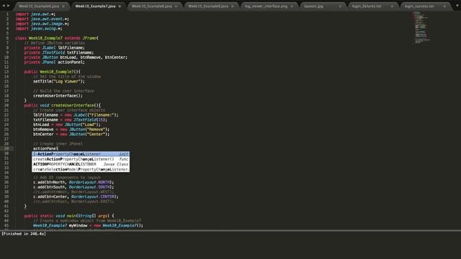Close the log_viewer_interface.png tab
This screenshot has height=259, width=461.
(x=292, y=6)
